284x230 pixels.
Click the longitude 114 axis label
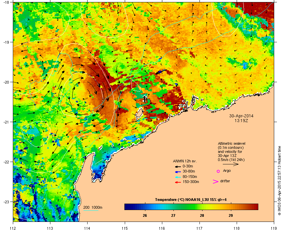click(87, 228)
